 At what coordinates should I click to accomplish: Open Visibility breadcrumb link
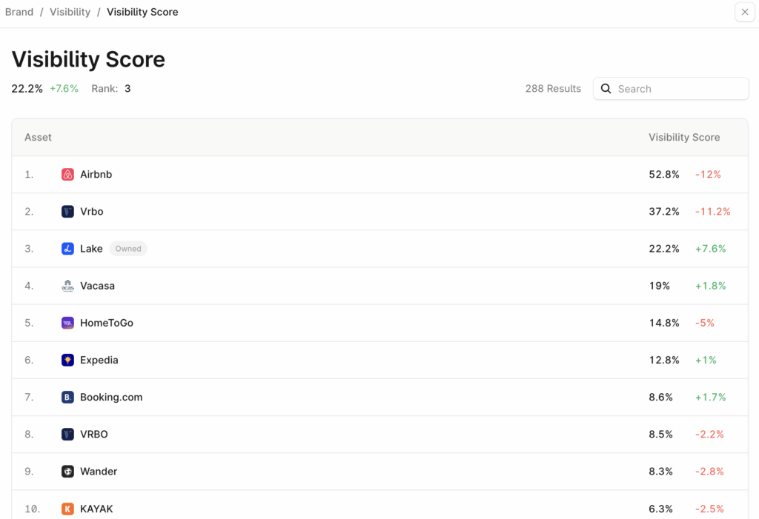coord(70,12)
